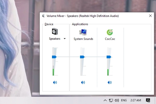Mute the CocCoc application
Screen dimensions: 156x104
(110, 82)
